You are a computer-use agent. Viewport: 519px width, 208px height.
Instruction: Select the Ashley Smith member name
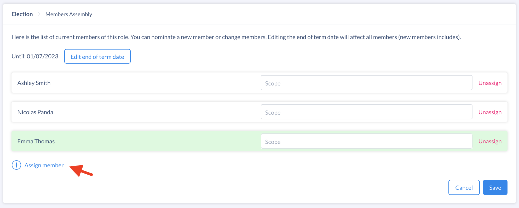tap(34, 83)
